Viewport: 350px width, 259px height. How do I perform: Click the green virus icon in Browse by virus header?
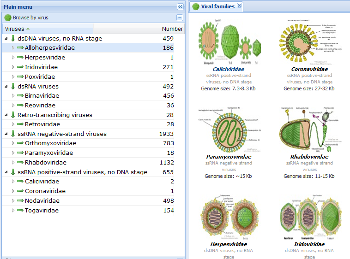coord(7,18)
